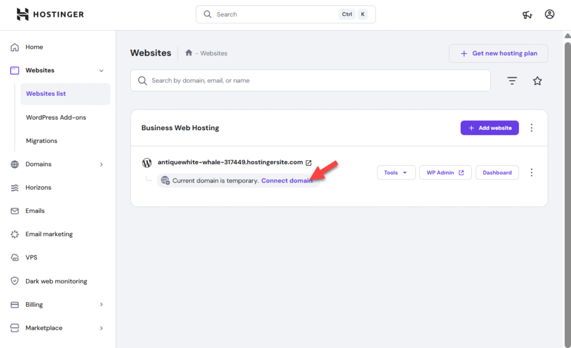Viewport: 571px width, 348px height.
Task: Click the Hostinger logo in header
Action: tap(50, 14)
